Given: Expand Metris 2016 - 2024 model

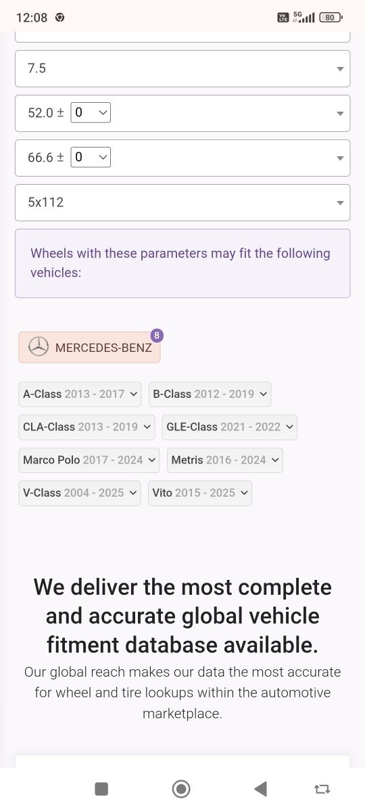Looking at the screenshot, I should pyautogui.click(x=225, y=460).
